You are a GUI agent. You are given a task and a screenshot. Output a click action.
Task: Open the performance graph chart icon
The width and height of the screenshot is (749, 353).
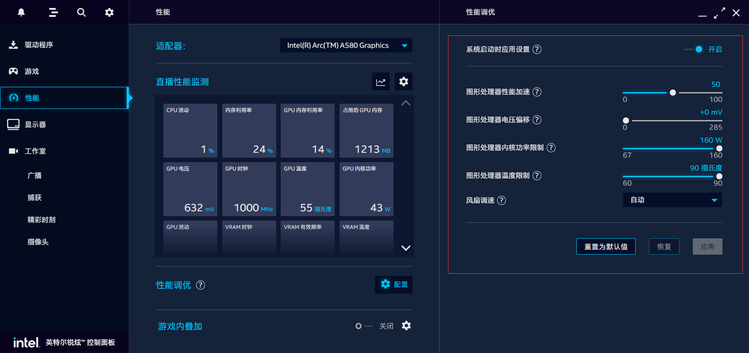click(381, 81)
